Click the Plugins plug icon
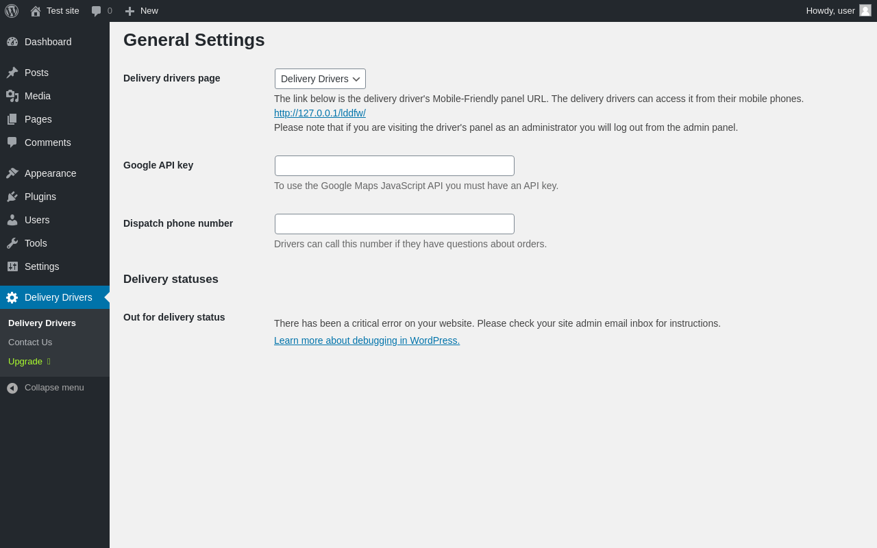Viewport: 877px width, 548px height. [12, 197]
